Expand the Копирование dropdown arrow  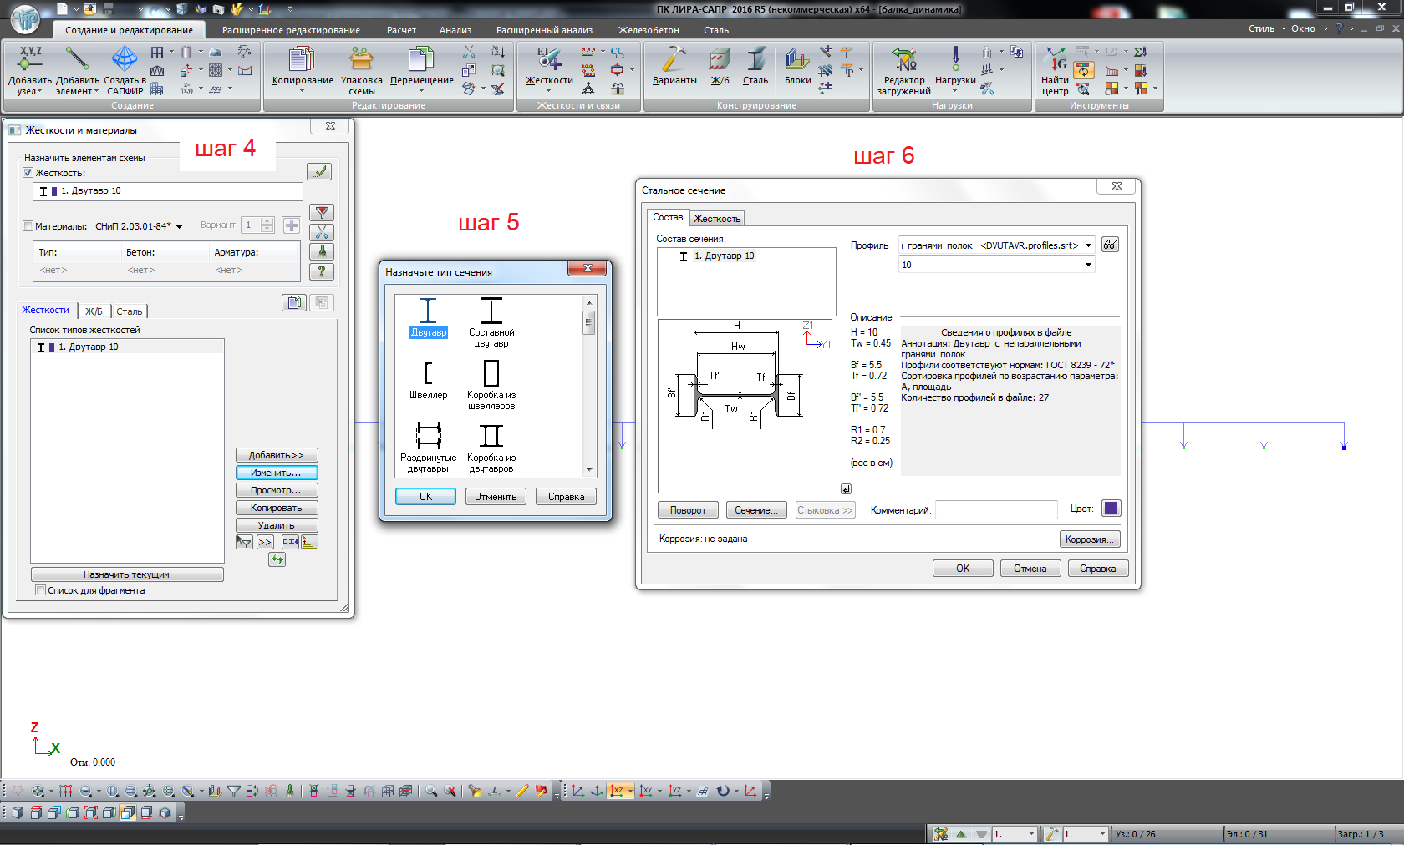[302, 91]
